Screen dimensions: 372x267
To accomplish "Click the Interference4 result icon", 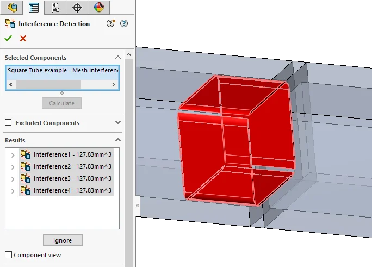I will (x=26, y=190).
